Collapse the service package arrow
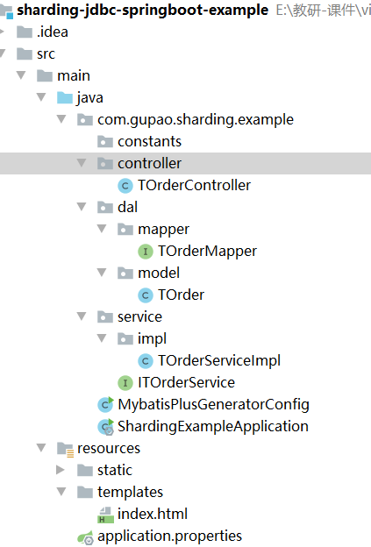Viewport: 371px width, 547px height. pyautogui.click(x=82, y=316)
